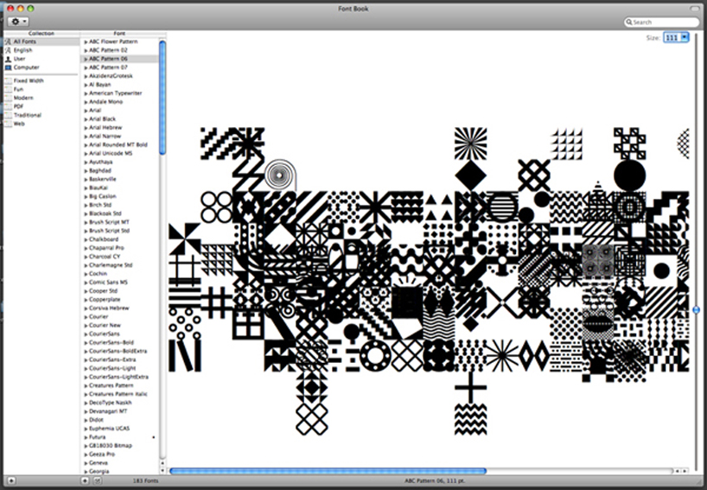Select the Traditional collection
This screenshot has width=707, height=490.
coord(27,115)
